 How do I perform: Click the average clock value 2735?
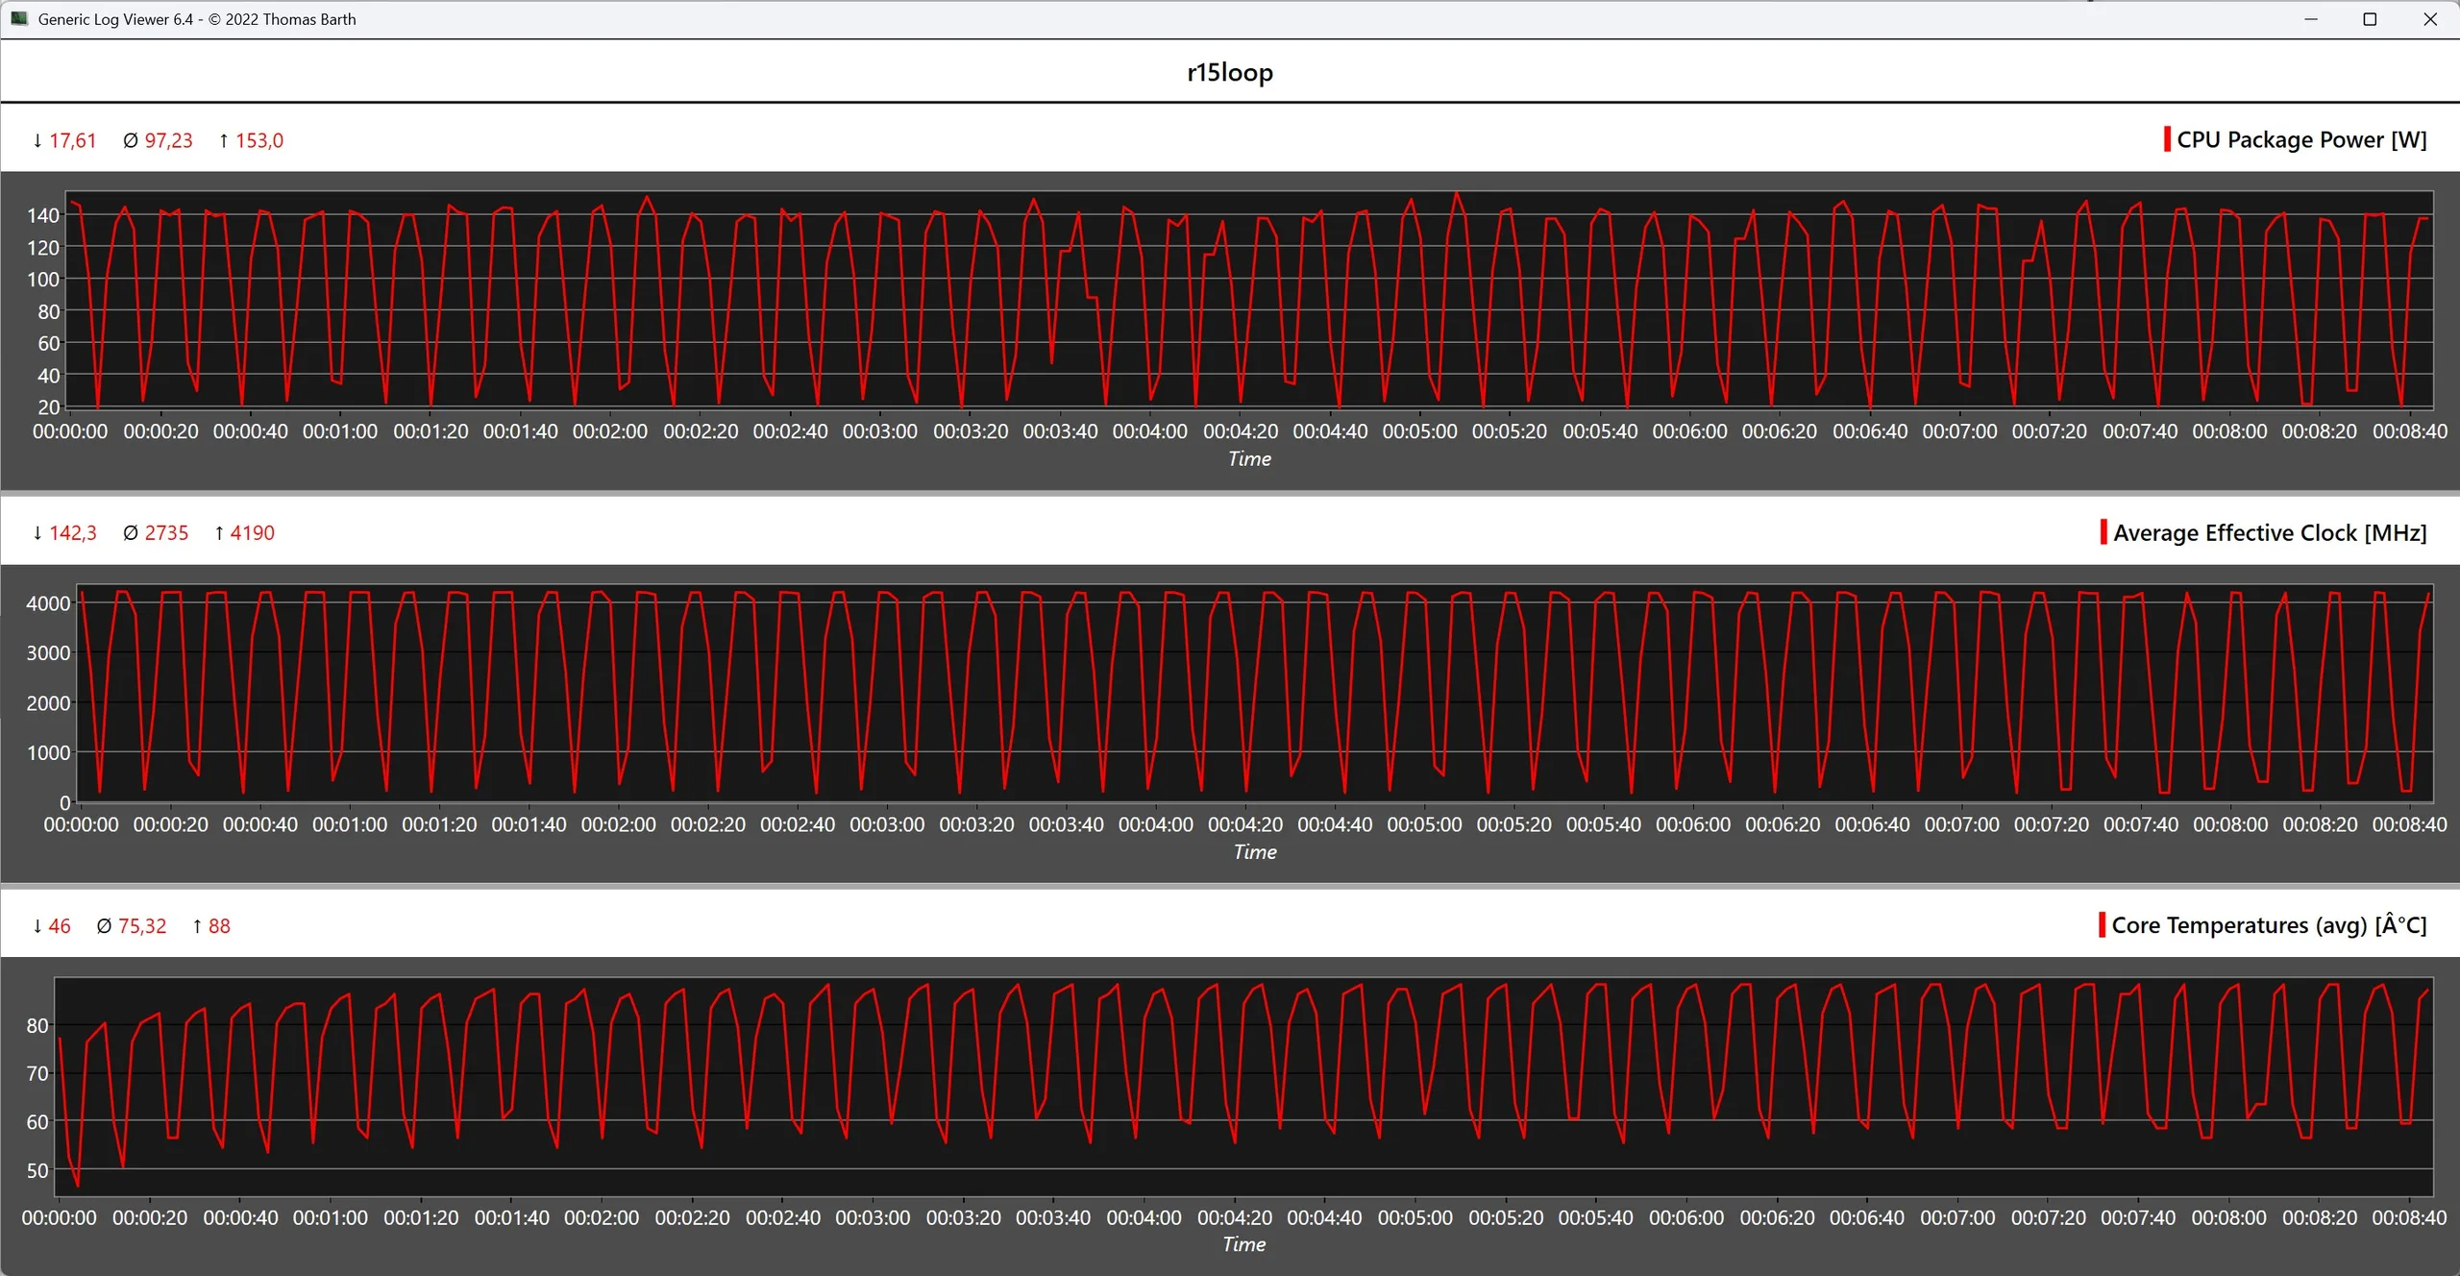[x=166, y=532]
